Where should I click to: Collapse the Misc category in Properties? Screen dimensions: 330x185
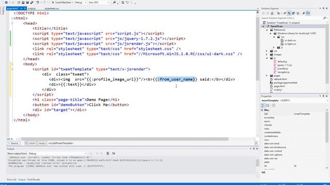[x=262, y=110]
